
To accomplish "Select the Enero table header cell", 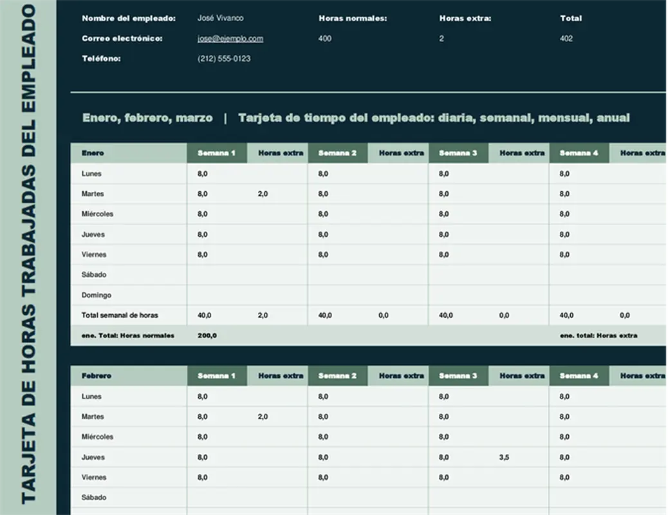I will coord(129,153).
